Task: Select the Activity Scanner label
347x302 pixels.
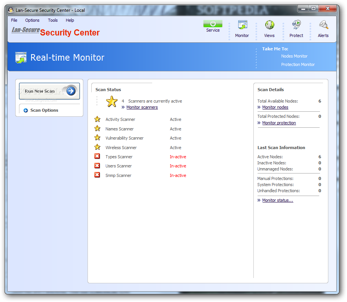Action: (x=120, y=119)
